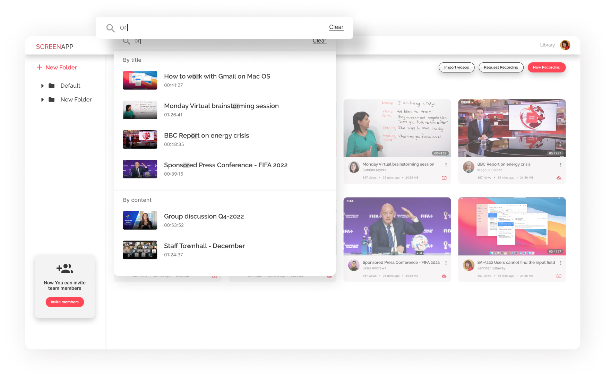Viewport: 611px width, 380px height.
Task: Open the user profile avatar in the header
Action: click(565, 45)
